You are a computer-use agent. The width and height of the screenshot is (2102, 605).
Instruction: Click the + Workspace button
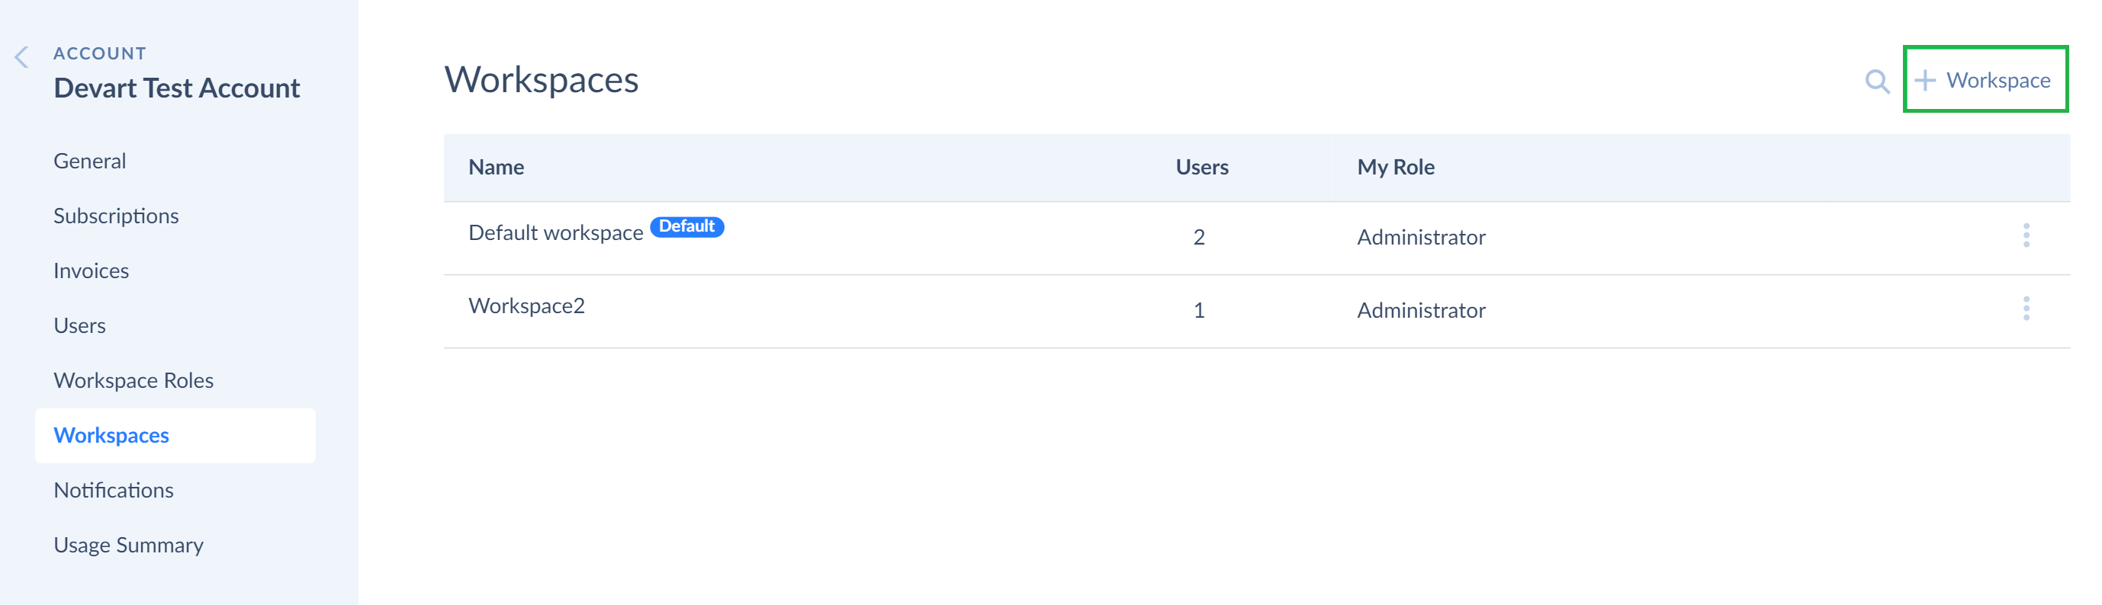[1985, 79]
